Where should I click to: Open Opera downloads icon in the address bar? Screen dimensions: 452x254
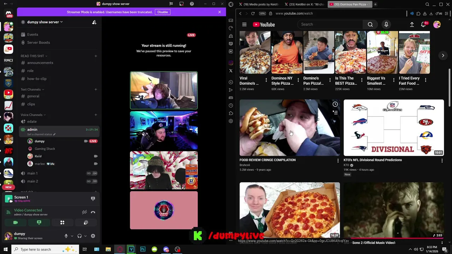click(431, 13)
